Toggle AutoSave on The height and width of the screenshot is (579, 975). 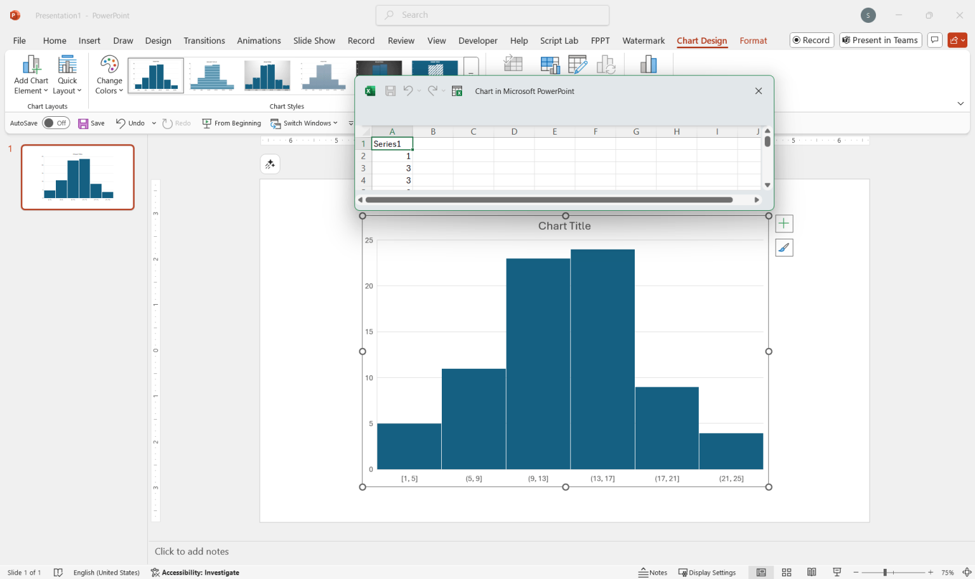coord(56,123)
